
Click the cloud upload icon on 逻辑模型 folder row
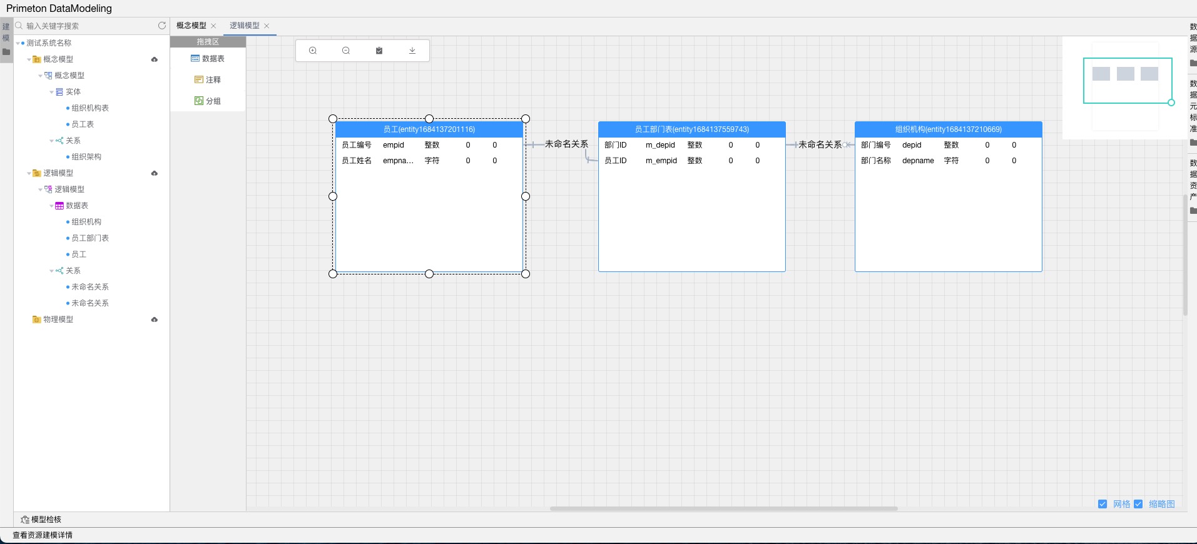(x=155, y=173)
